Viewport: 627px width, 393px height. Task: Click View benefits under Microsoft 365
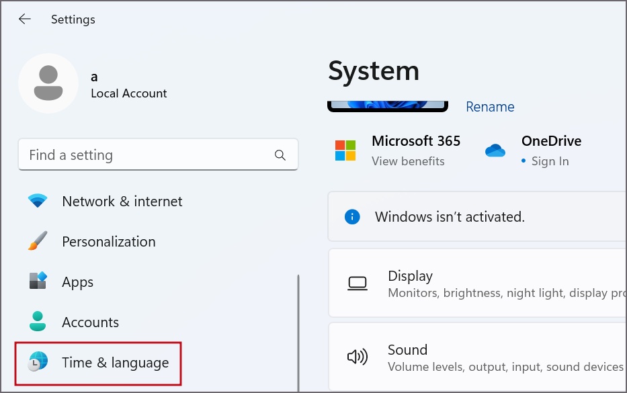[x=408, y=161]
